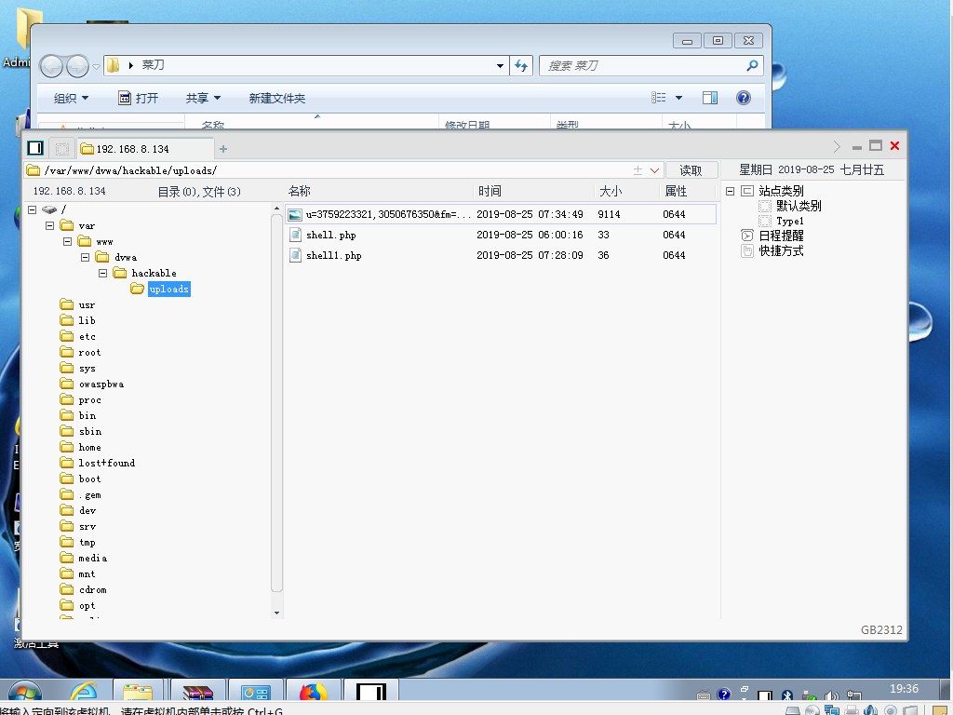The image size is (953, 715).
Task: Open the dev folder icon
Action: (x=67, y=510)
